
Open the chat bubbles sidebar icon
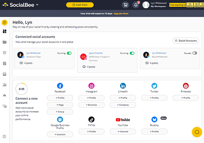pyautogui.click(x=5, y=106)
